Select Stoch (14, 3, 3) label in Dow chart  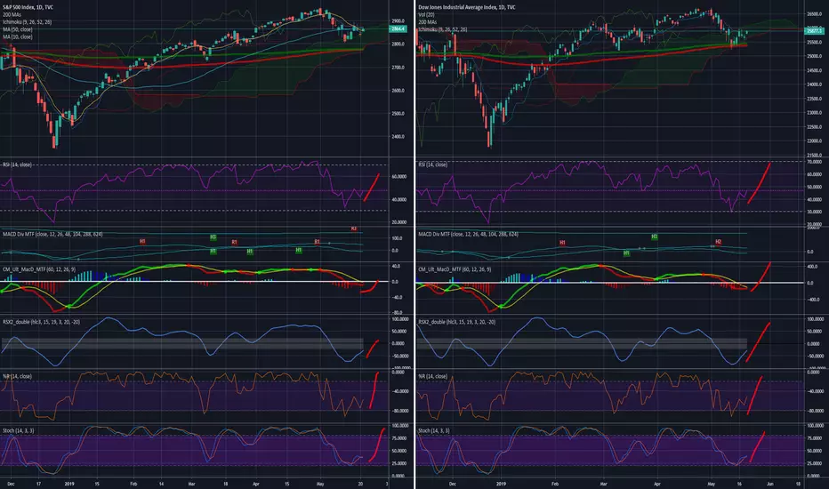pyautogui.click(x=434, y=431)
